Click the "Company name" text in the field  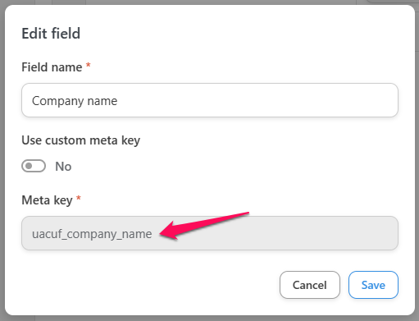(x=75, y=101)
